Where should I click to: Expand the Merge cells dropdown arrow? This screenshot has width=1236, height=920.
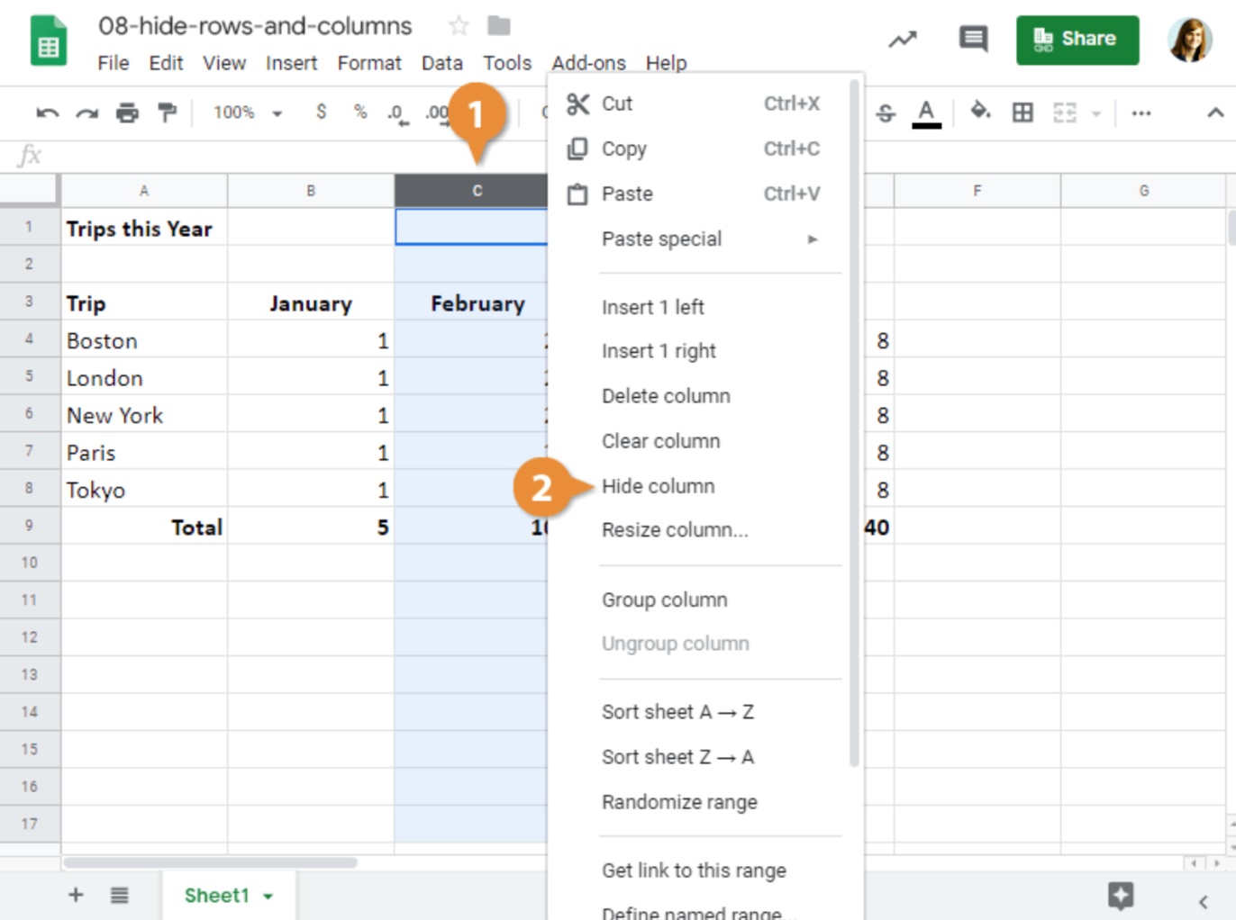point(1096,113)
